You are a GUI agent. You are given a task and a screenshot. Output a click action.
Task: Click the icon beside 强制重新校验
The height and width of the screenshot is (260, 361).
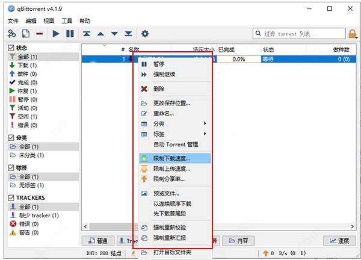(x=144, y=227)
